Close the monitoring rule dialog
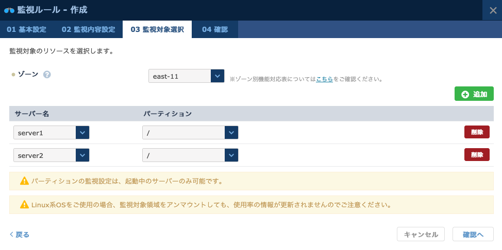This screenshot has width=502, height=250. coord(493,10)
